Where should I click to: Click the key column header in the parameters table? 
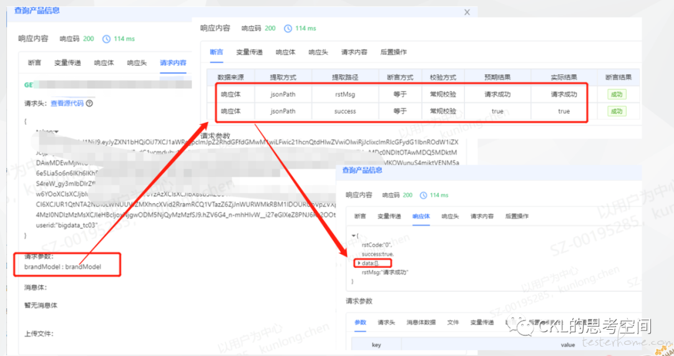(x=376, y=345)
